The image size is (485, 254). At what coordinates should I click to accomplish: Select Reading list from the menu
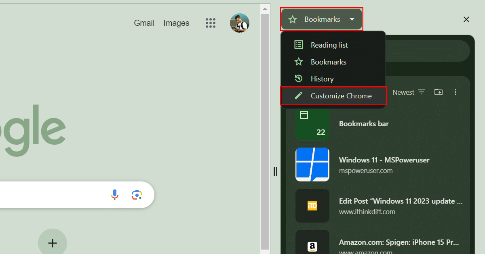pyautogui.click(x=329, y=45)
